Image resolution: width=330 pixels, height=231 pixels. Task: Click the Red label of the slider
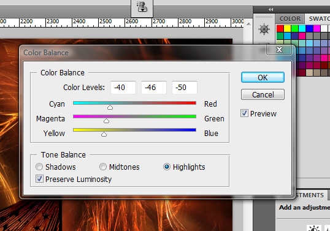point(210,104)
